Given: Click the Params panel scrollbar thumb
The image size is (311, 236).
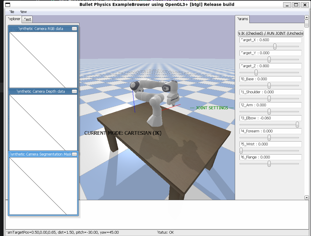Looking at the screenshot, I should tap(307, 23).
